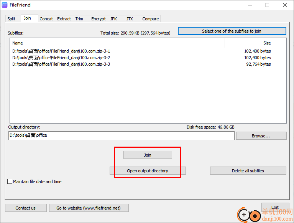Viewport: 294px width, 223px height.
Task: Click the Contact us button
Action: point(26,208)
